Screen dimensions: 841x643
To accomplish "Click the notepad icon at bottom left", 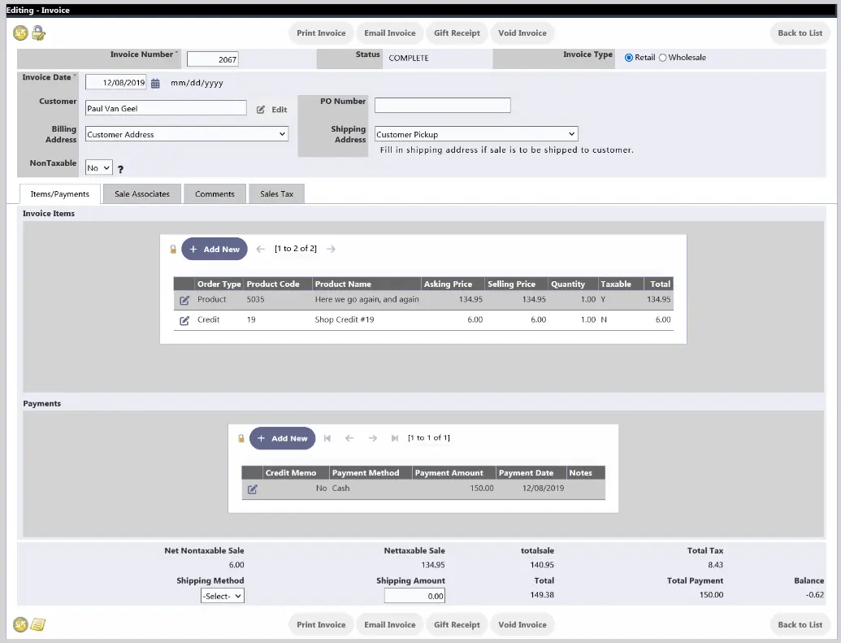I will coord(37,624).
